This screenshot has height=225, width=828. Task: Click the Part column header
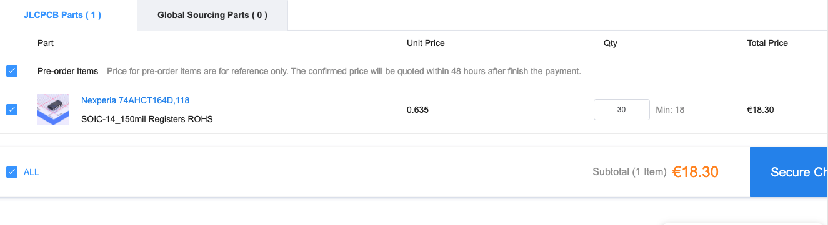(46, 43)
